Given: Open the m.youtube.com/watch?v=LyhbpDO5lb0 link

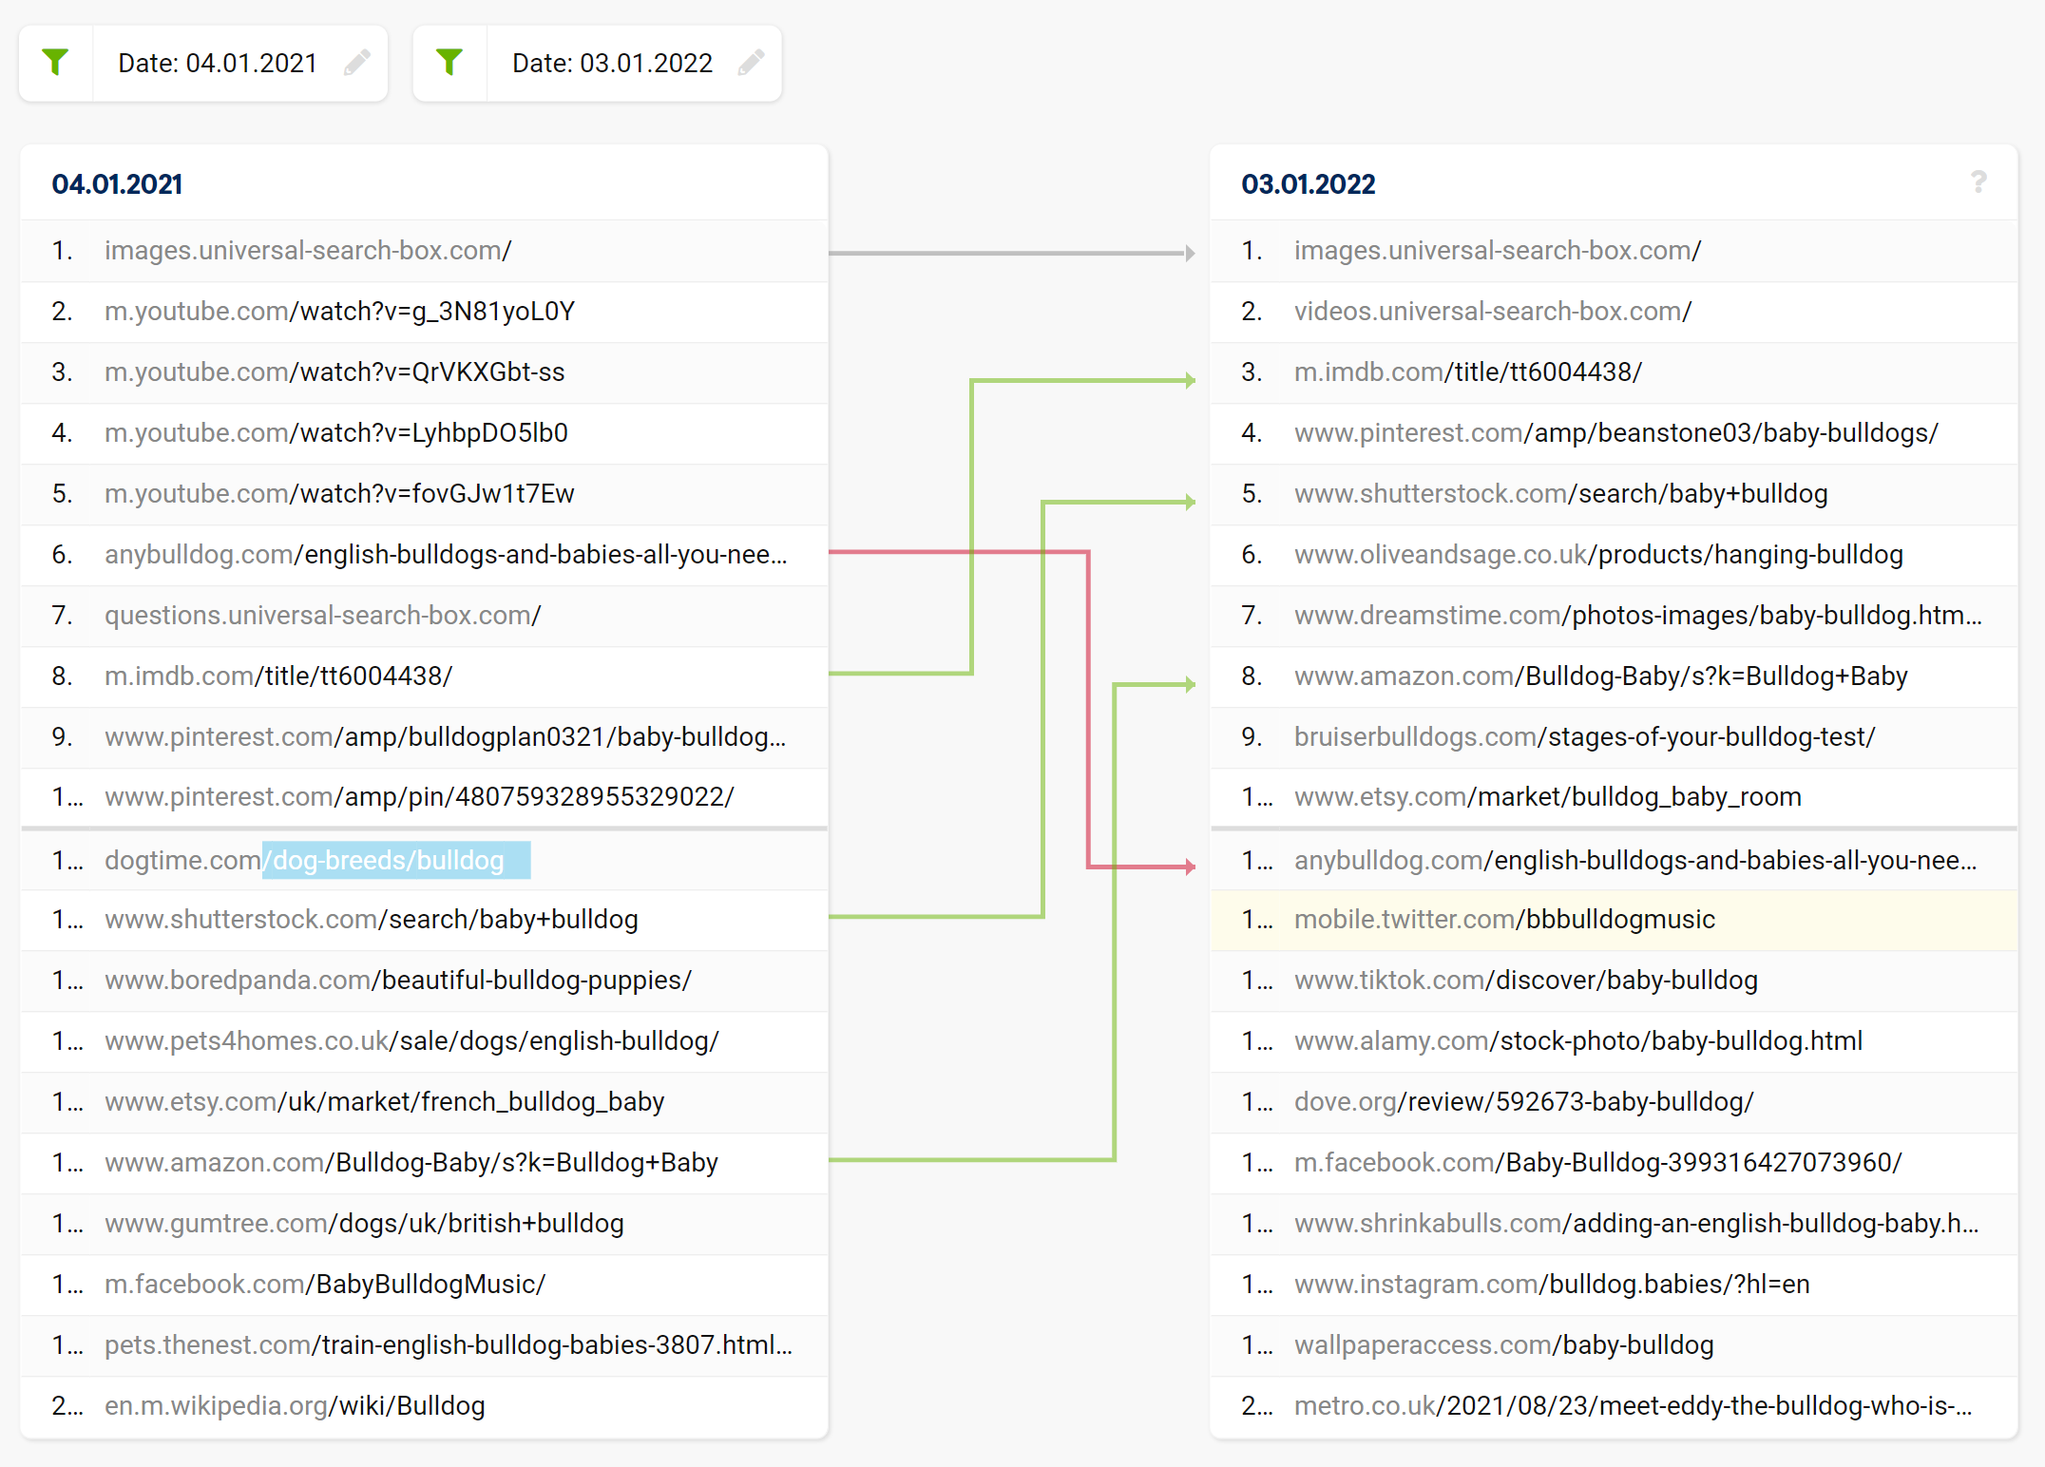Looking at the screenshot, I should click(x=336, y=433).
